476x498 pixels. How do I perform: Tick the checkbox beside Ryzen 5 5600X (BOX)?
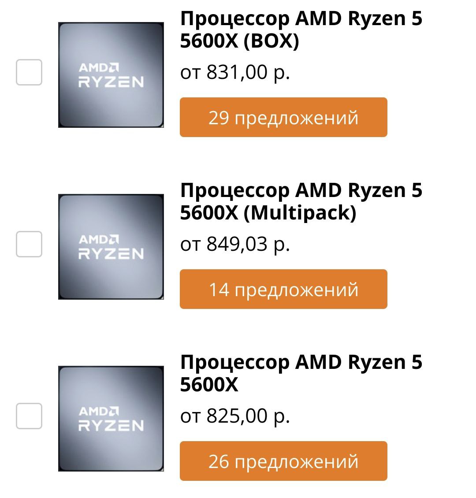tap(29, 72)
